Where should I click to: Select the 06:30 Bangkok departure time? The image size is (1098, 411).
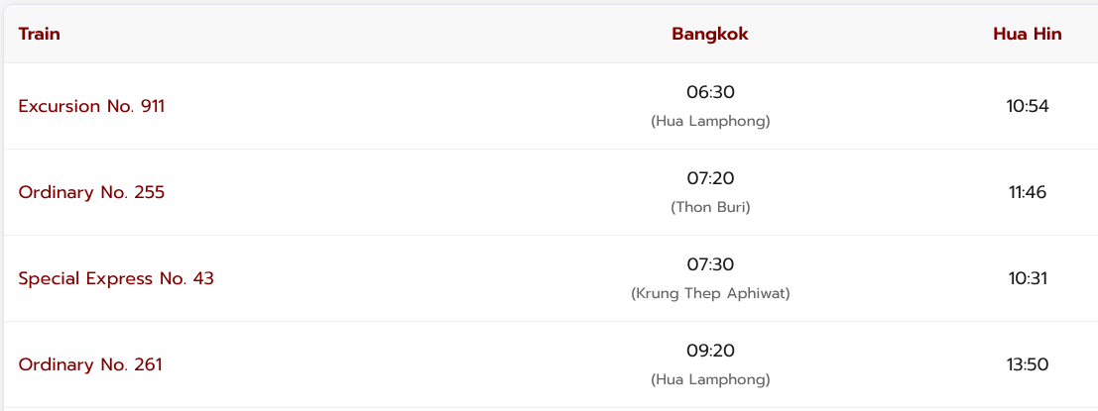[710, 92]
